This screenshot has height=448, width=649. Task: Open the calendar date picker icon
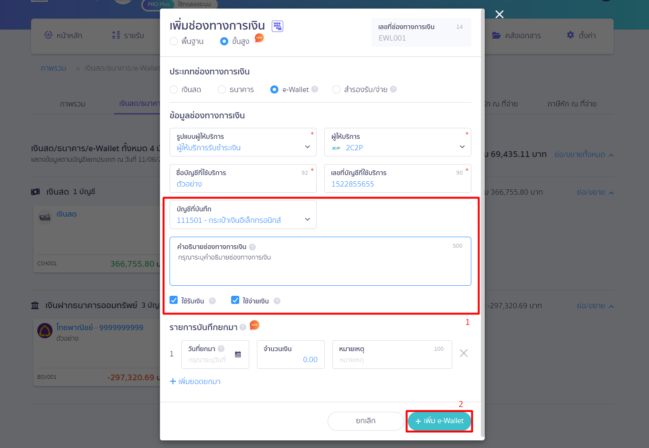238,354
